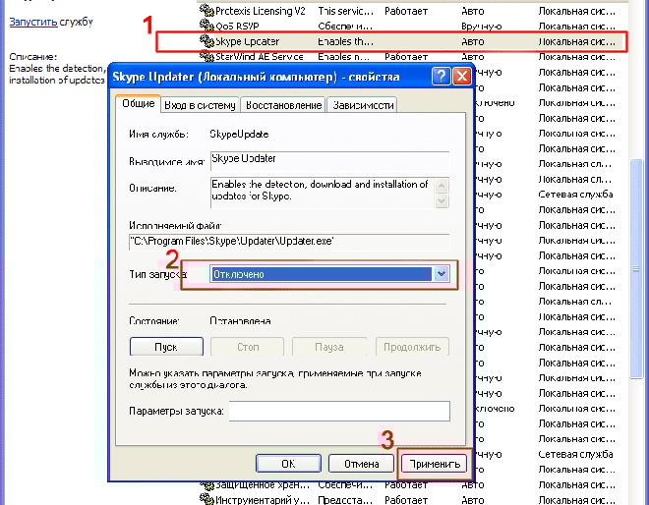
Task: Click the QoS RSVP service icon
Action: [x=206, y=26]
